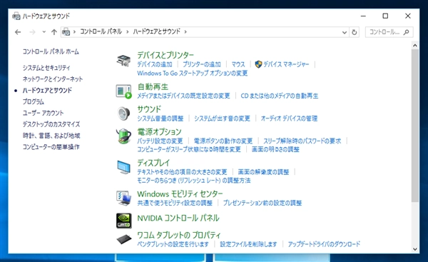Click the forward navigation arrow

(x=32, y=32)
